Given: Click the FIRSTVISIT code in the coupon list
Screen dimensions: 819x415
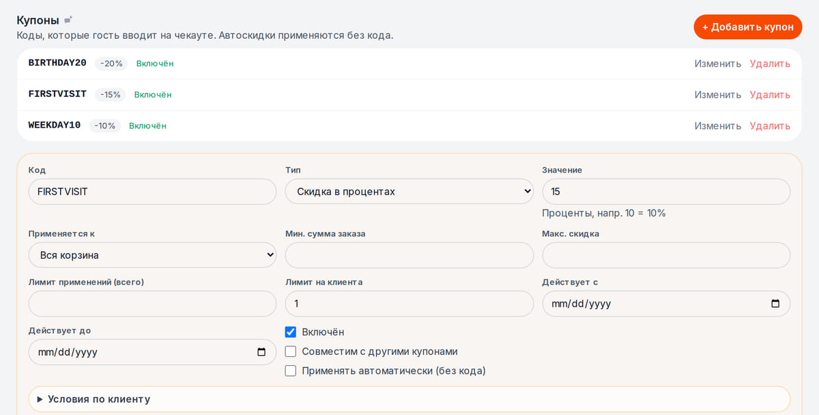Looking at the screenshot, I should [57, 94].
